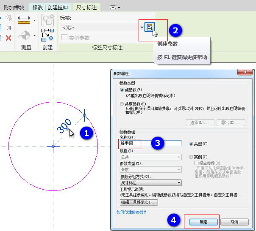Click the 名称 input field with 桩半径
This screenshot has height=231, width=256.
(150, 143)
